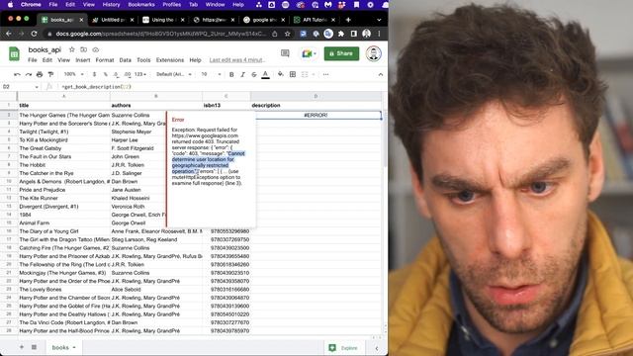Viewport: 633px width, 356px height.
Task: Redo the last undone action
Action: (29, 74)
